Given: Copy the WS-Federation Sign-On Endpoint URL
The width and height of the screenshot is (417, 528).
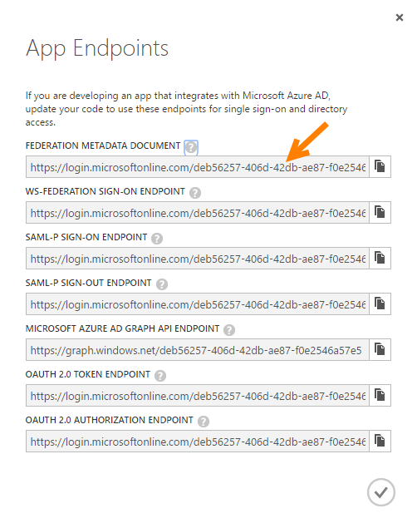Looking at the screenshot, I should (380, 212).
